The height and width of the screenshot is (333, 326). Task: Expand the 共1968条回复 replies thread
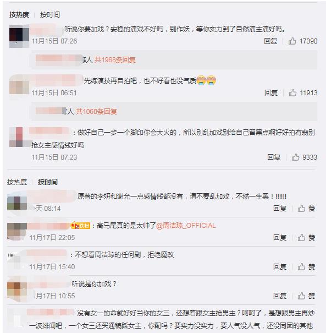[115, 60]
